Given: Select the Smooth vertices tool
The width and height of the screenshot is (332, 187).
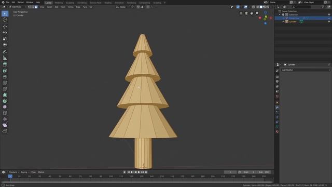Looking at the screenshot, I should point(5,107).
